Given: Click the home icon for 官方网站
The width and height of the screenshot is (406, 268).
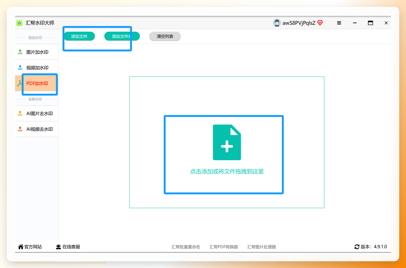Looking at the screenshot, I should pyautogui.click(x=21, y=247).
